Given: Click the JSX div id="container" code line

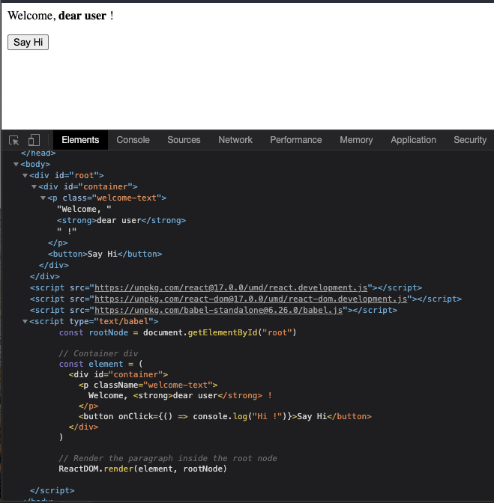Looking at the screenshot, I should (x=118, y=375).
